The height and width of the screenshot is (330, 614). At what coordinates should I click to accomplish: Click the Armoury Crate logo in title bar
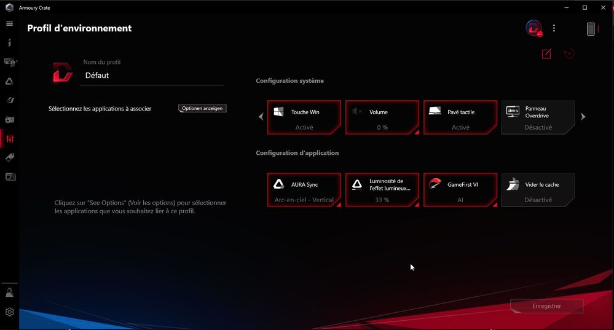pos(9,7)
